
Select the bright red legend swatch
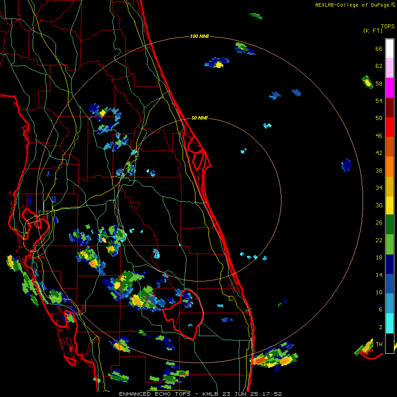pyautogui.click(x=390, y=127)
